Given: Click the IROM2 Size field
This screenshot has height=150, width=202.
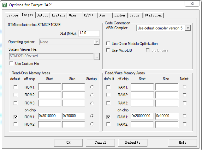Looking at the screenshot, I should [x=74, y=124].
